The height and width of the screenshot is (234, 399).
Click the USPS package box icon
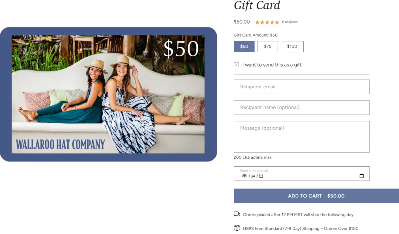(237, 228)
